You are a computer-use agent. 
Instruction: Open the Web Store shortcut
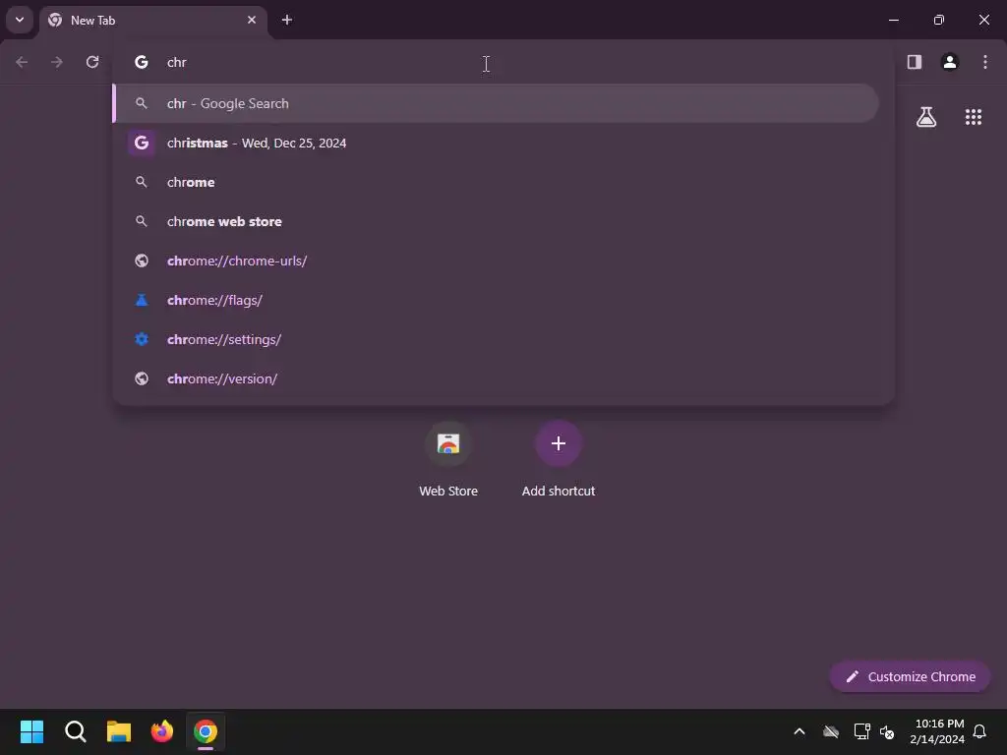coord(448,459)
